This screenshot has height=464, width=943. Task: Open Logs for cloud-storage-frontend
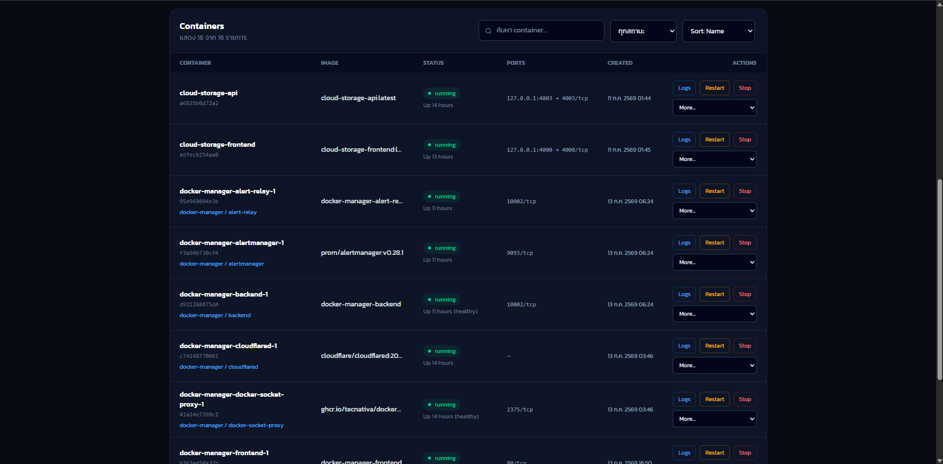(684, 139)
